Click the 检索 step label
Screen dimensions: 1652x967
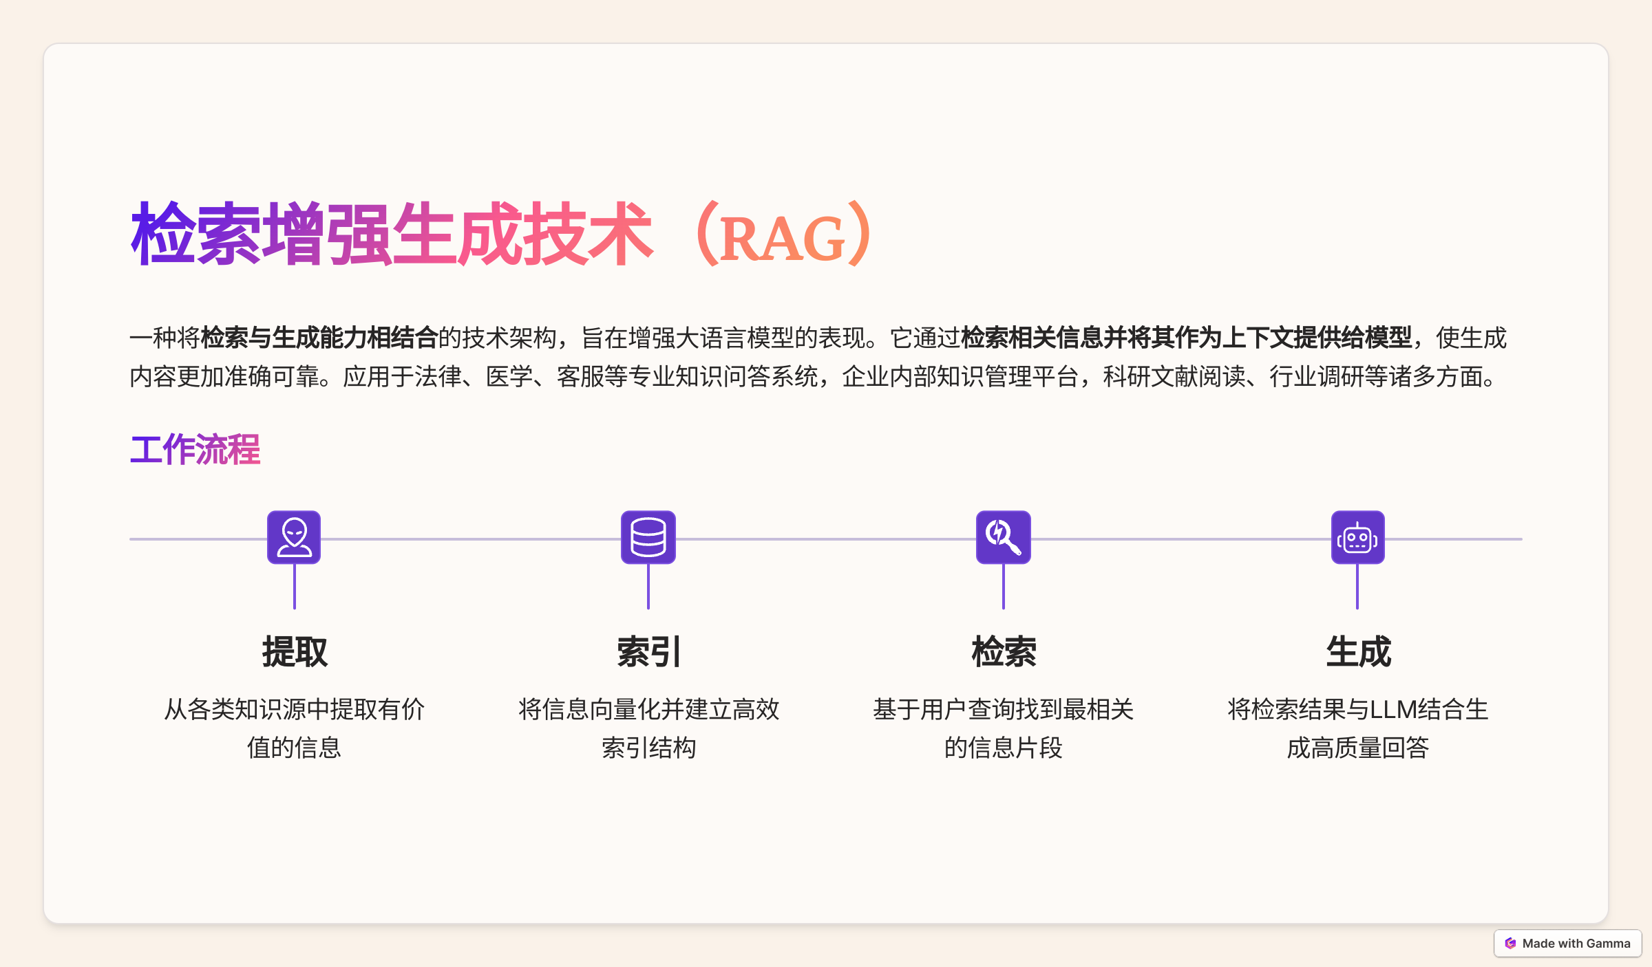pos(1004,652)
